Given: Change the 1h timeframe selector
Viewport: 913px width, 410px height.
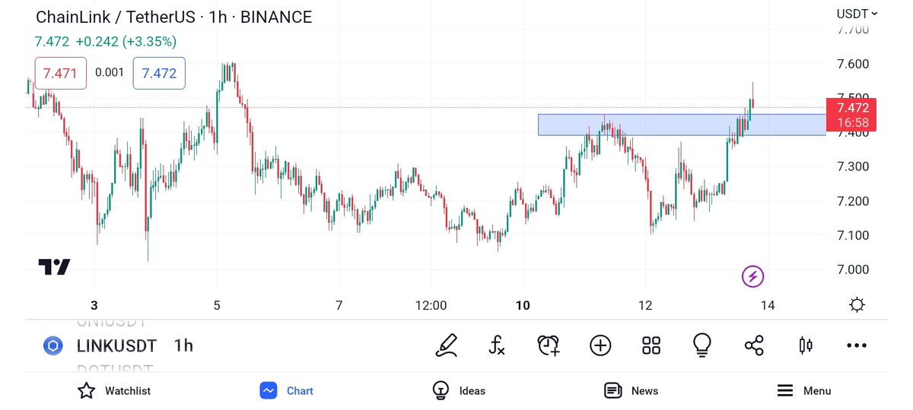Looking at the screenshot, I should [183, 345].
